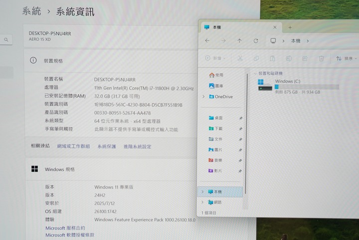Click the 1 個項目 status bar text

click(x=208, y=213)
